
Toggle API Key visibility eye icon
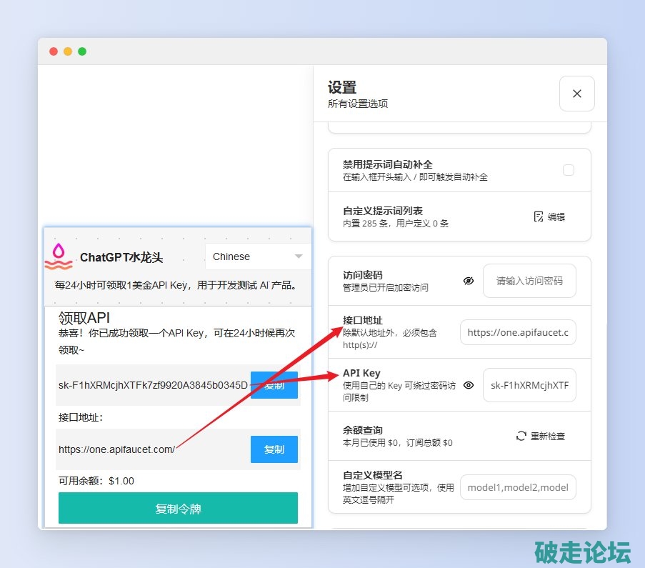[468, 385]
